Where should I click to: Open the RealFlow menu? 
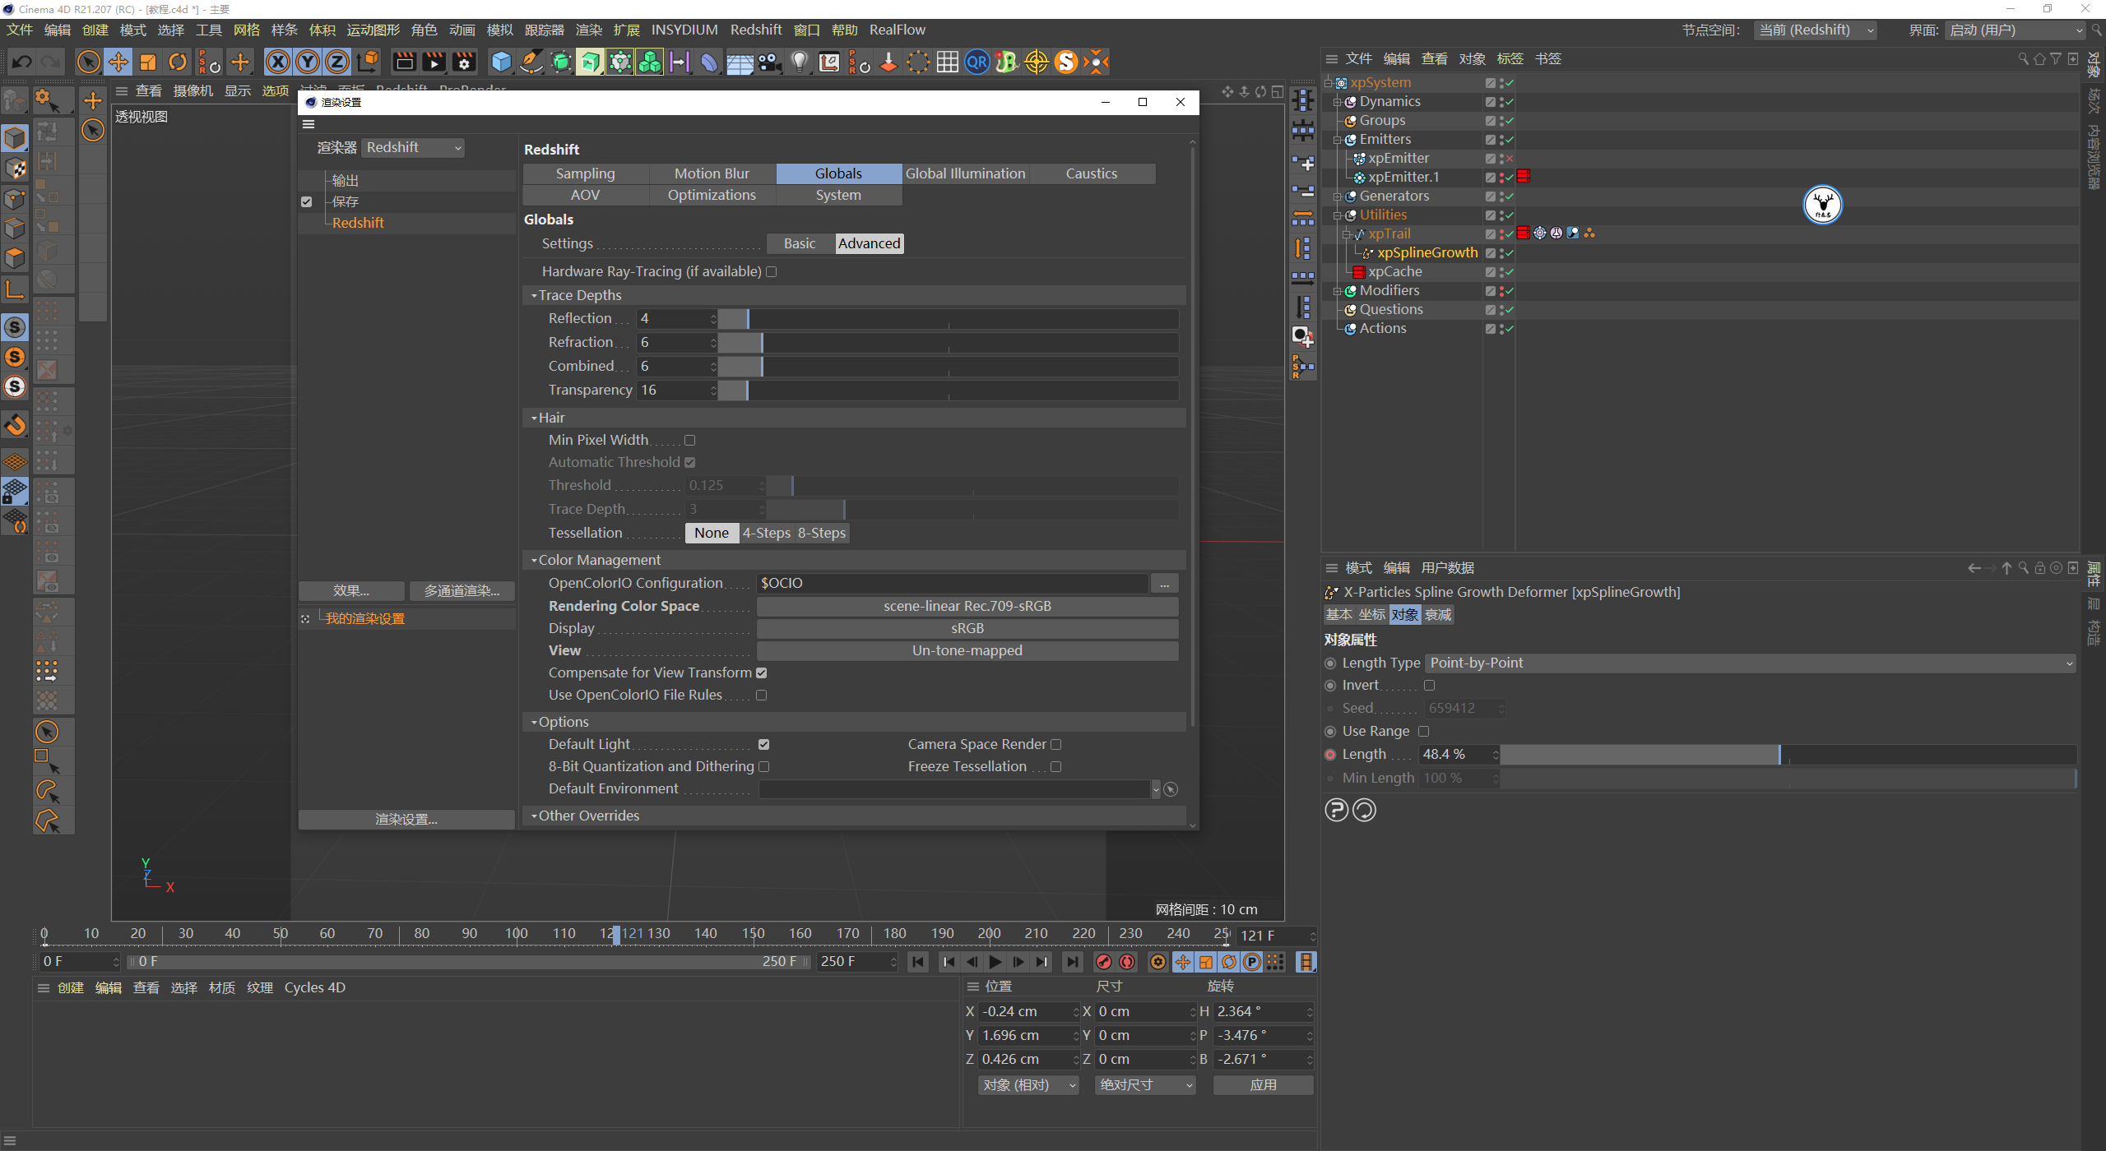click(897, 30)
